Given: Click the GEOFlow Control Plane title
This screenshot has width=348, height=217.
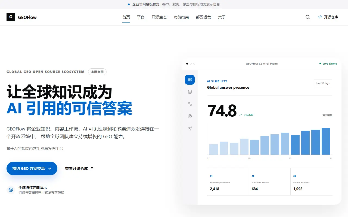Looking at the screenshot, I should [x=262, y=64].
